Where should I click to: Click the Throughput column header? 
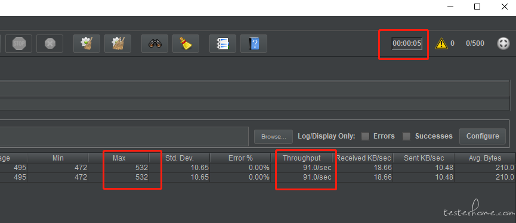click(x=301, y=158)
